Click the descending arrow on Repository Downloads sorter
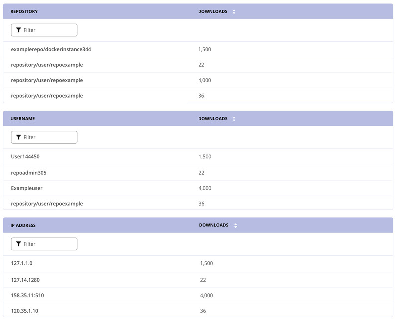Image resolution: width=399 pixels, height=320 pixels. (x=234, y=13)
